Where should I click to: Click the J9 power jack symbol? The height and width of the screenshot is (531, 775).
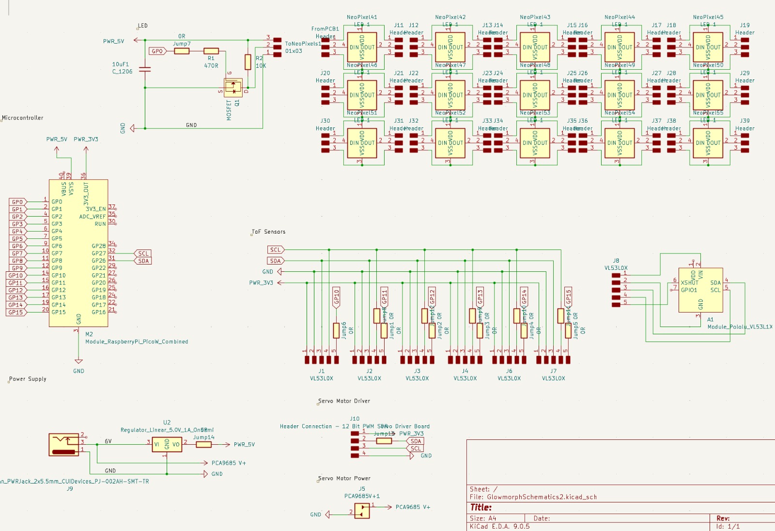[63, 444]
